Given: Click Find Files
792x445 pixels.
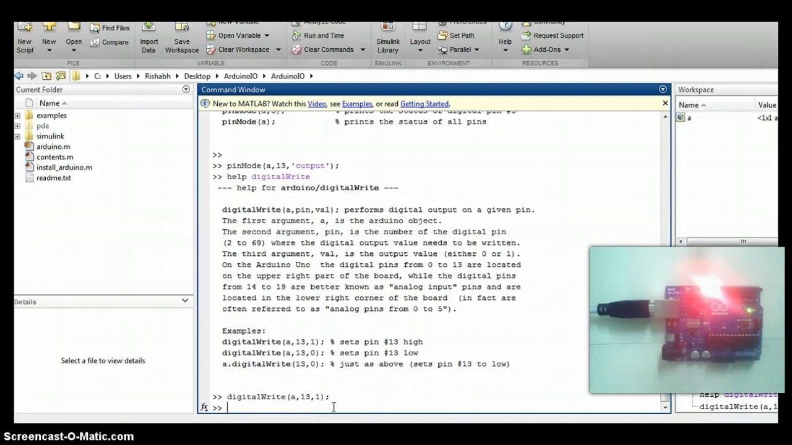Looking at the screenshot, I should click(110, 28).
